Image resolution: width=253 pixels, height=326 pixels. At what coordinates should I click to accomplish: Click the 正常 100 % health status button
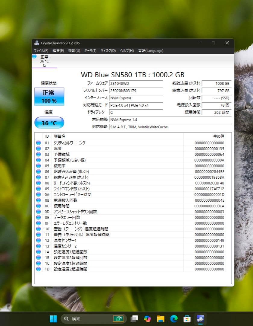coord(49,97)
